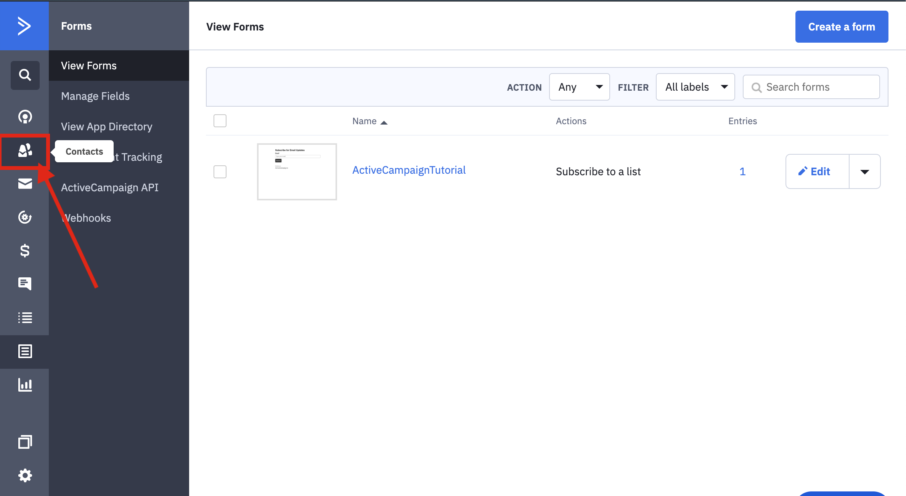
Task: Open the Lists icon in the sidebar
Action: (25, 317)
